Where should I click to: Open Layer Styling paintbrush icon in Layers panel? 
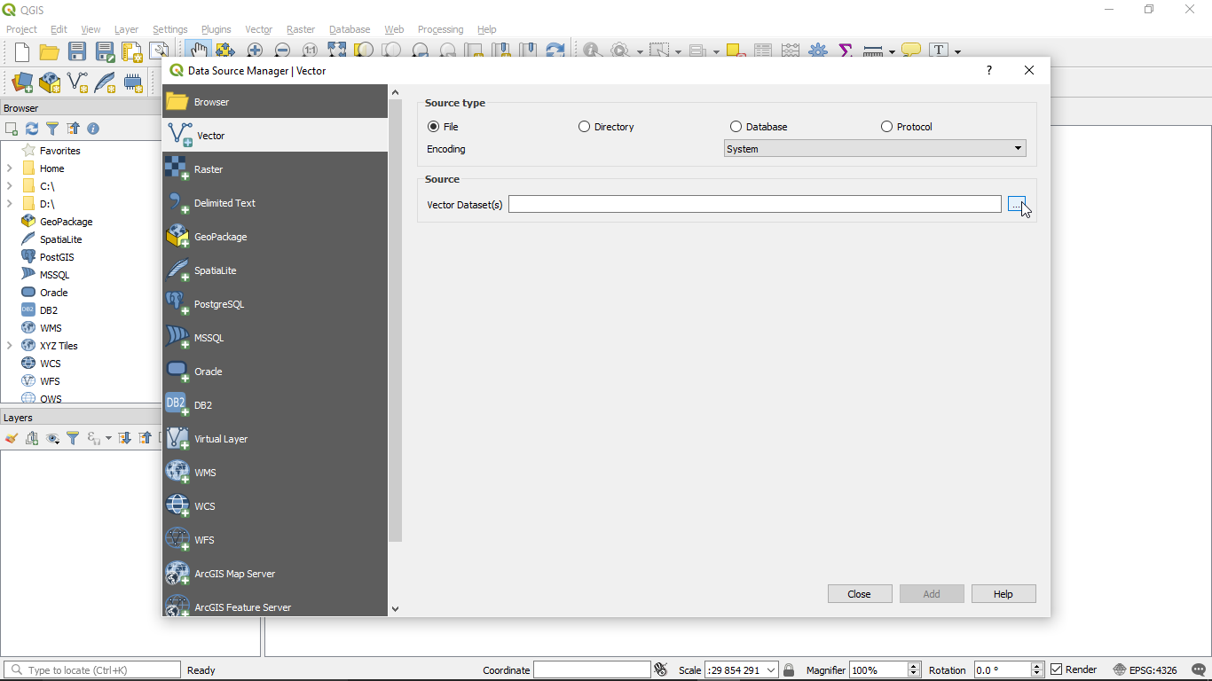click(x=12, y=438)
